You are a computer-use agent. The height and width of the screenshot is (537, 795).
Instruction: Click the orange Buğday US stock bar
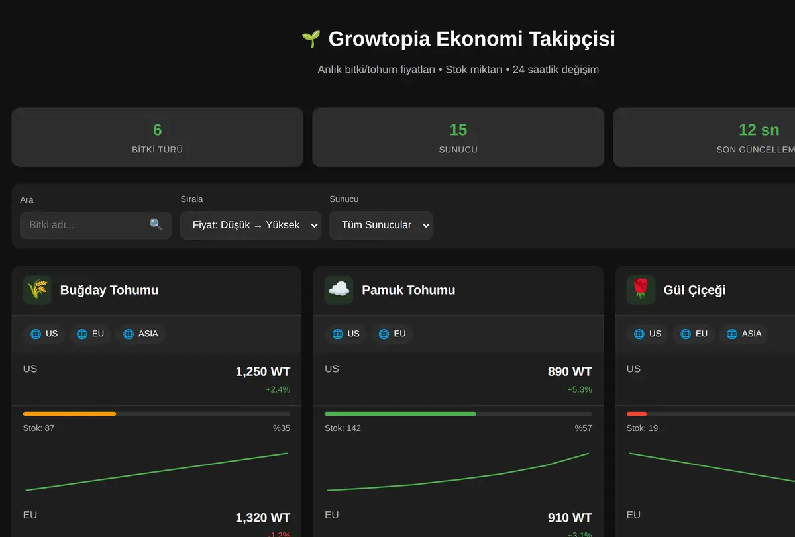tap(70, 414)
